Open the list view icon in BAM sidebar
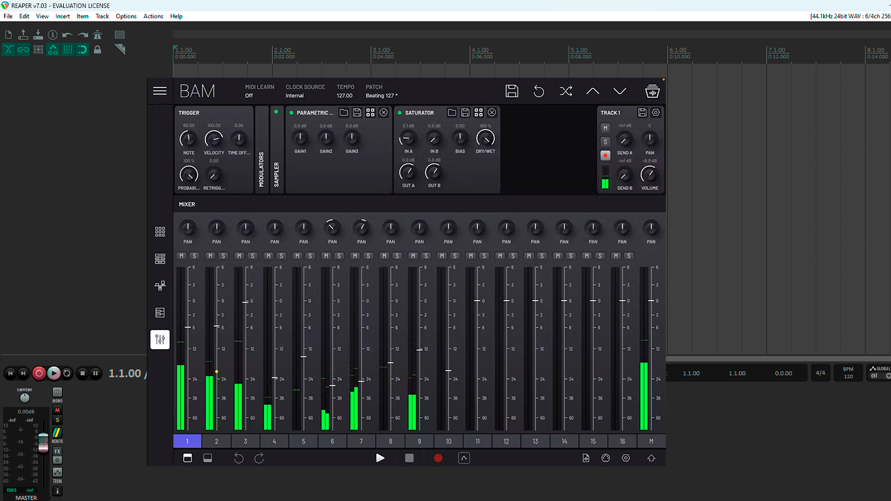The width and height of the screenshot is (891, 501). 160,312
